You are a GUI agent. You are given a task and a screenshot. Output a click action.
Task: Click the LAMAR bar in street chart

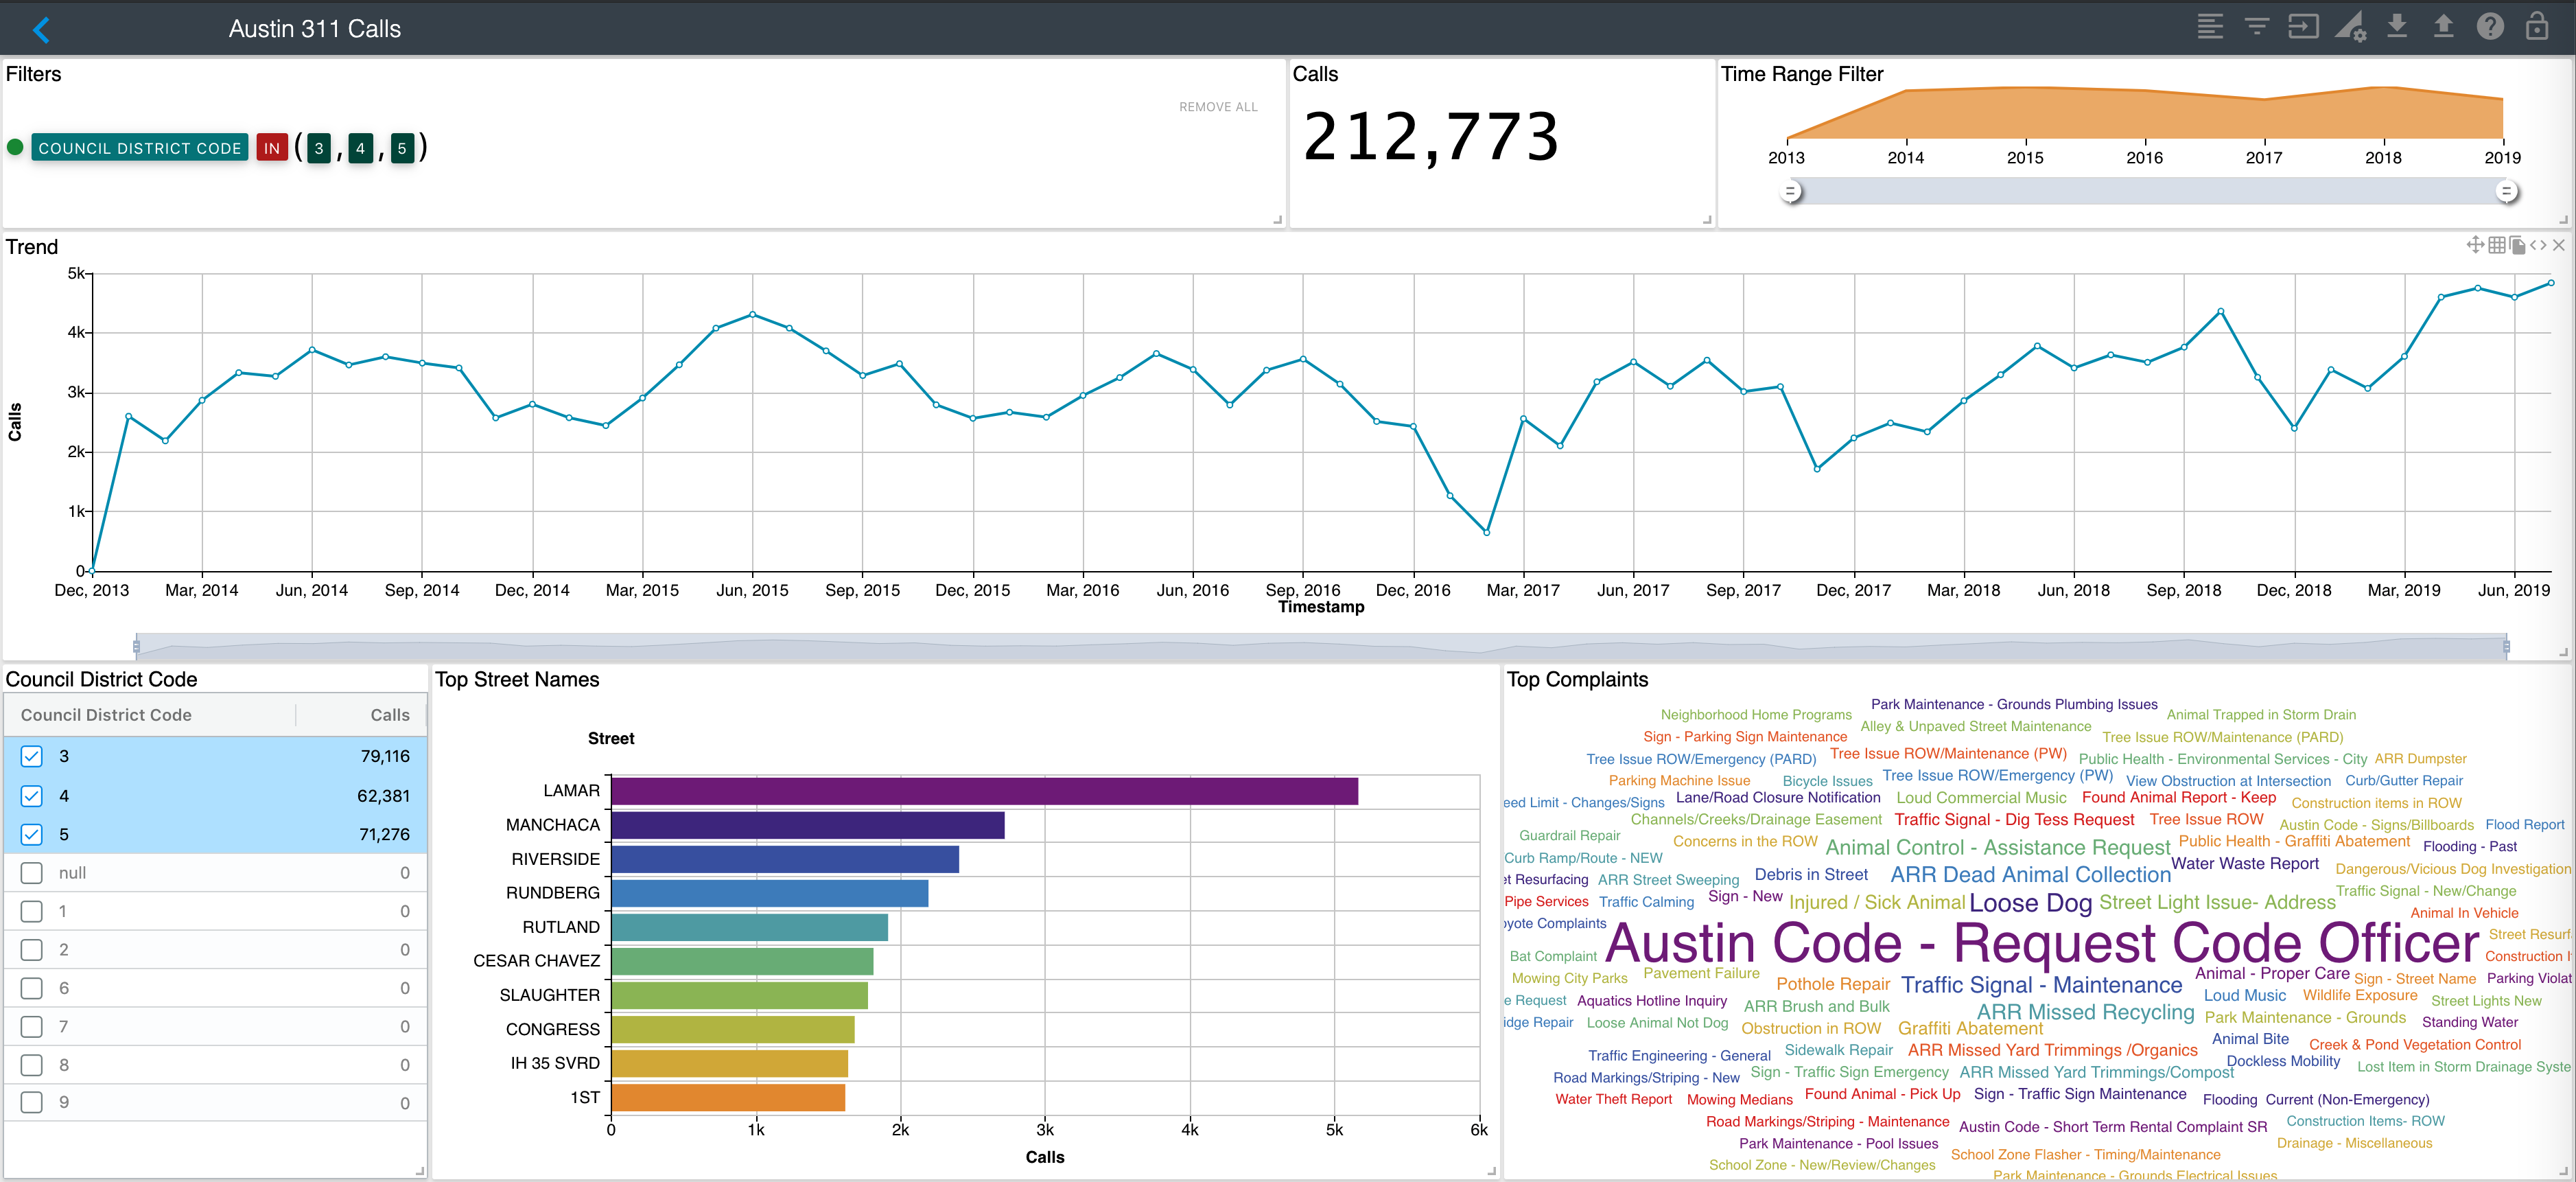[985, 791]
